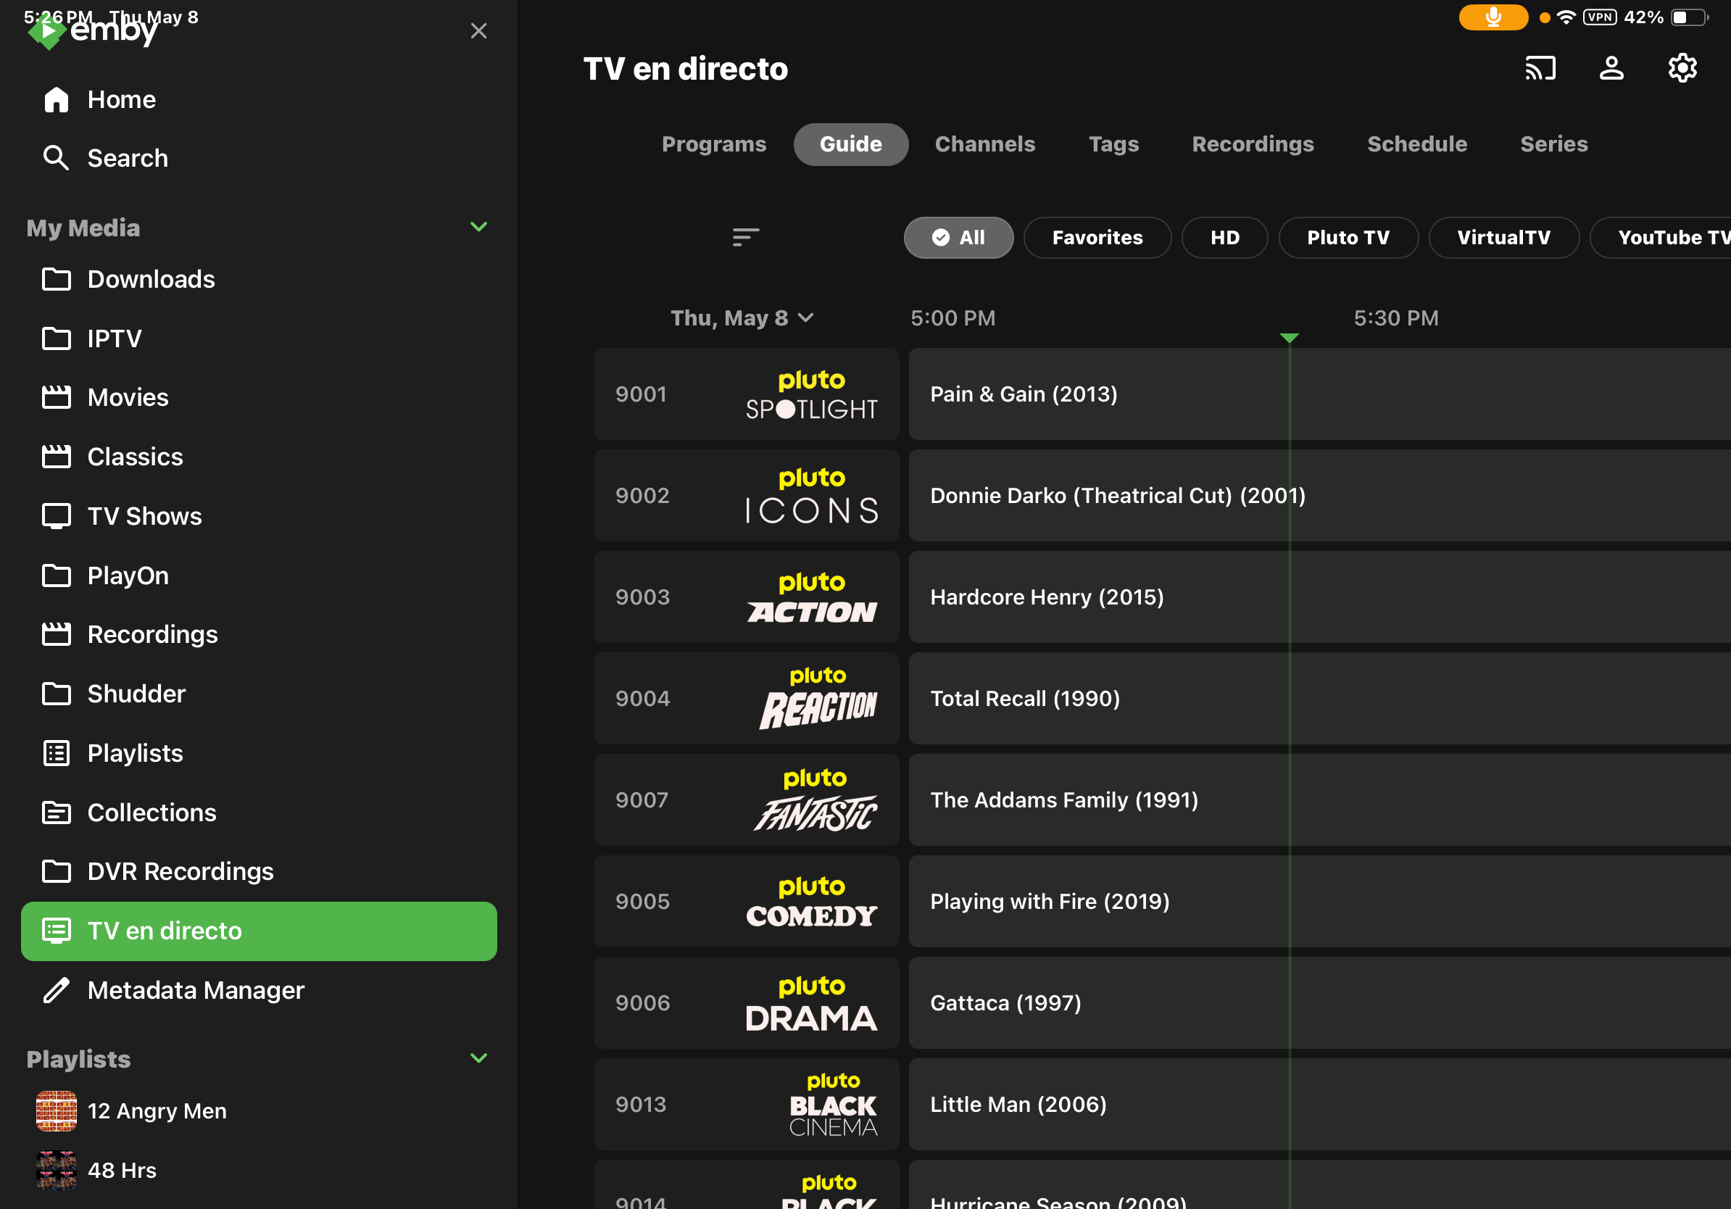Image resolution: width=1731 pixels, height=1209 pixels.
Task: Close the sidebar with X icon
Action: 478,31
